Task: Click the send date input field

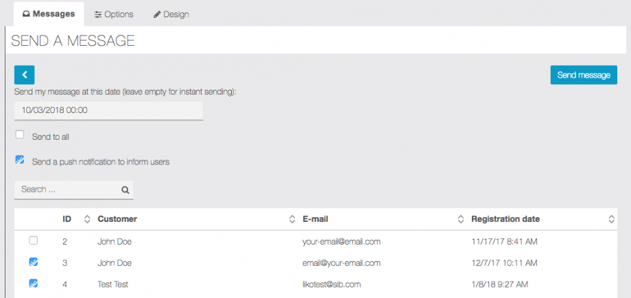Action: (108, 110)
